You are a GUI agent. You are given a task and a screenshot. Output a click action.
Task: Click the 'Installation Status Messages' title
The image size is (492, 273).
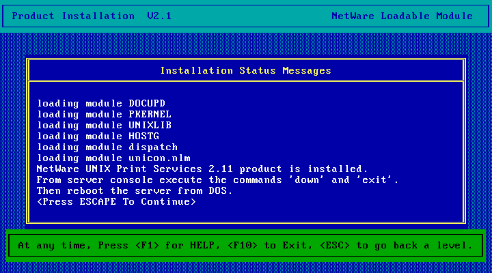click(x=246, y=71)
